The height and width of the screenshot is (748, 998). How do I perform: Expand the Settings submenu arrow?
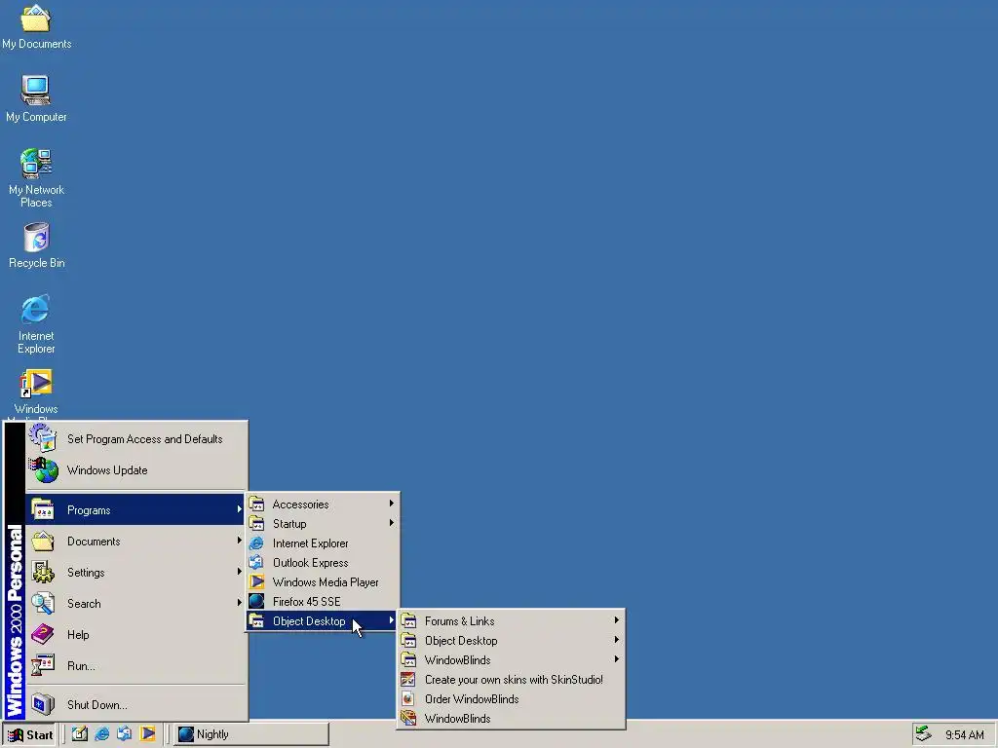click(x=240, y=571)
